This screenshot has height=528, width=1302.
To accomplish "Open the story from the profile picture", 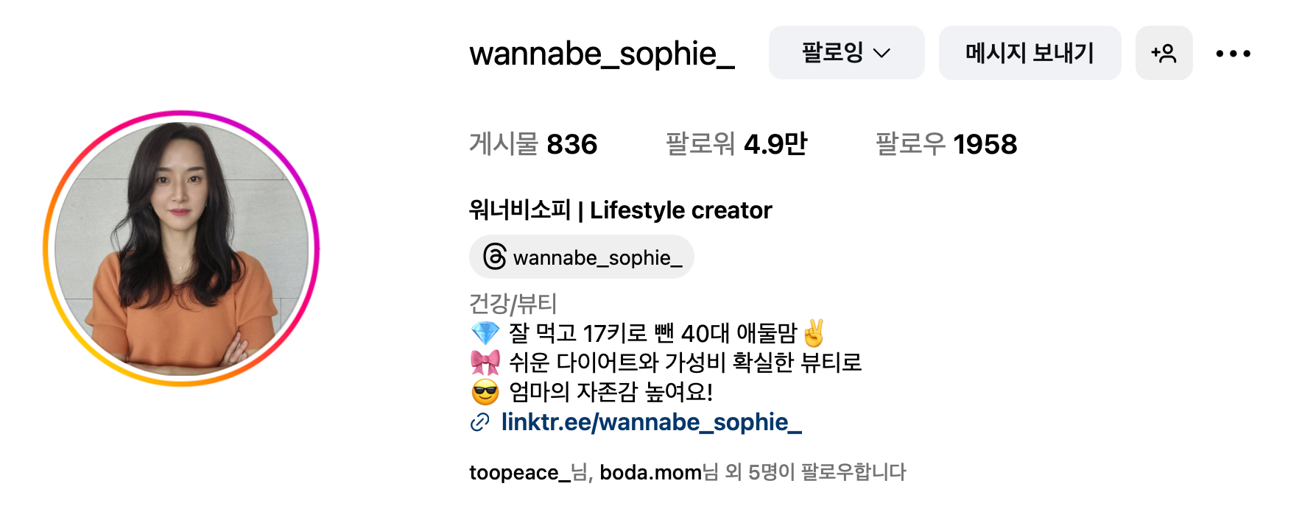I will (181, 249).
